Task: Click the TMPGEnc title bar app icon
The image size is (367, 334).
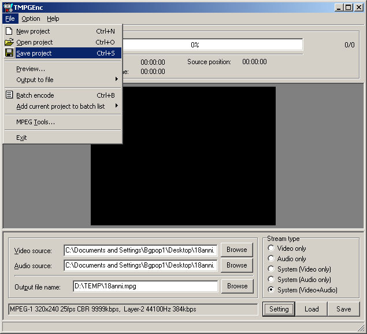Action: click(8, 8)
